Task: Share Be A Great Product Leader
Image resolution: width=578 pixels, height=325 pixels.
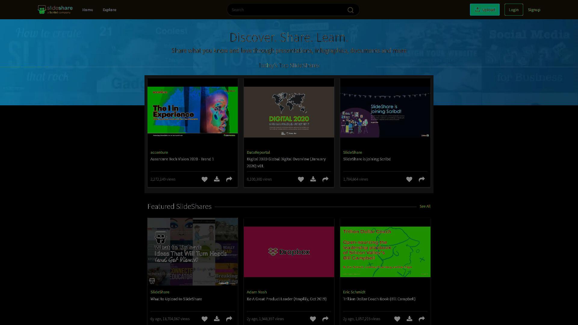Action: [x=325, y=319]
